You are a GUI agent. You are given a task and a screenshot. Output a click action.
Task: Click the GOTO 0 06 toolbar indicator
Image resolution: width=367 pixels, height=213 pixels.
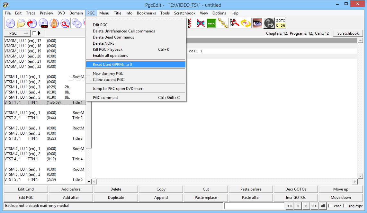point(281,23)
